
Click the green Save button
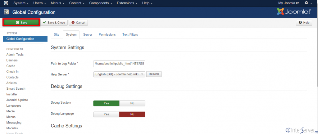(x=21, y=22)
